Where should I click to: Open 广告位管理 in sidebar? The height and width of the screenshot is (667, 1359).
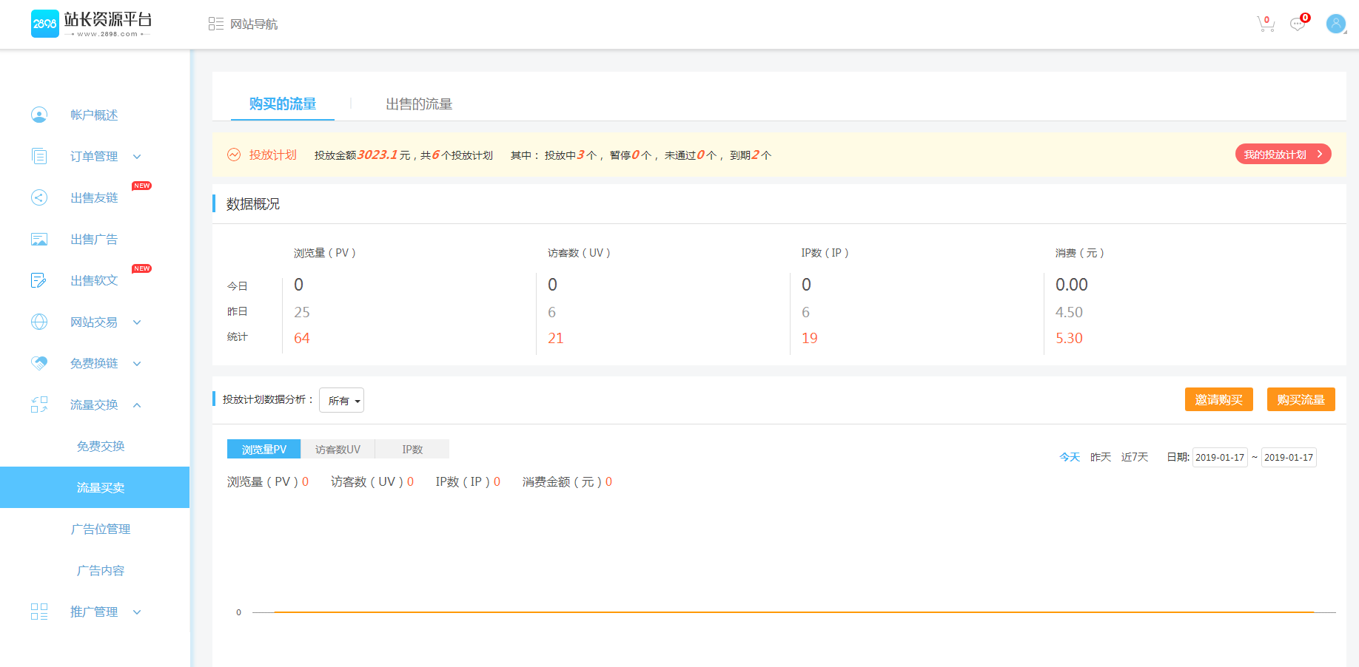pos(101,529)
